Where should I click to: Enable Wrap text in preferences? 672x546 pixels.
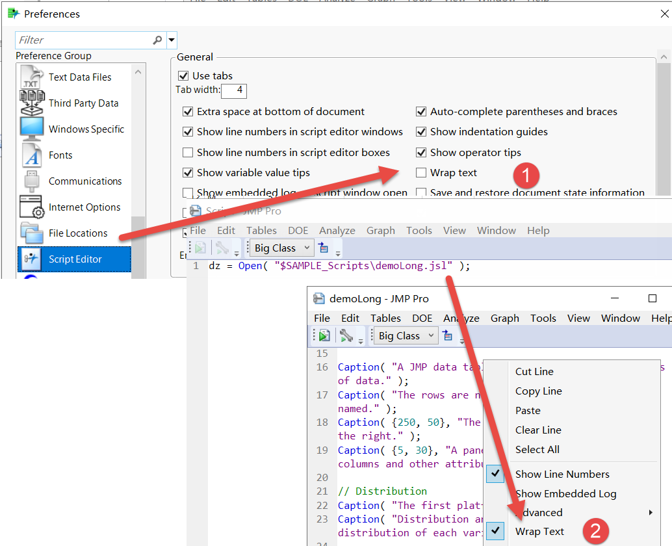[421, 172]
